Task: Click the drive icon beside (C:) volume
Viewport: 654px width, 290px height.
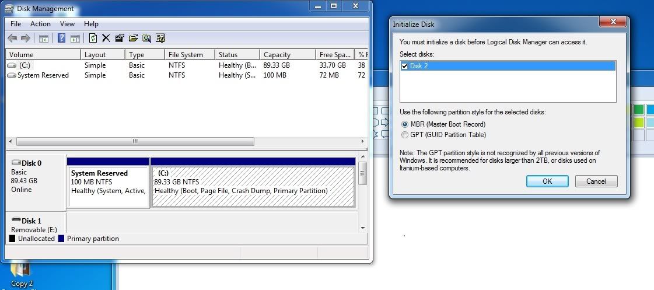Action: pyautogui.click(x=12, y=65)
